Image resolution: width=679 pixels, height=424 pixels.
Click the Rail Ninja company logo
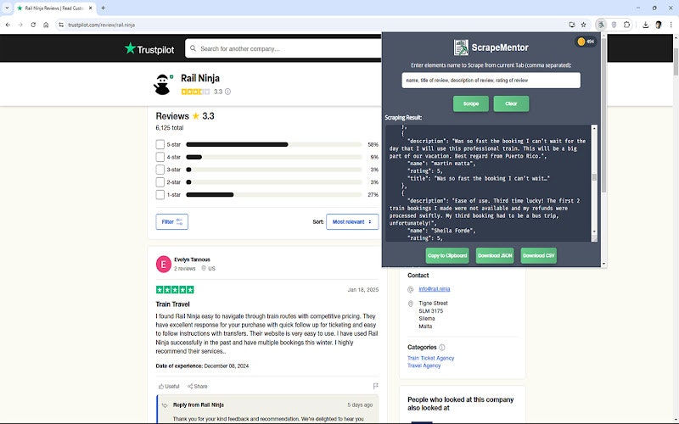point(162,84)
